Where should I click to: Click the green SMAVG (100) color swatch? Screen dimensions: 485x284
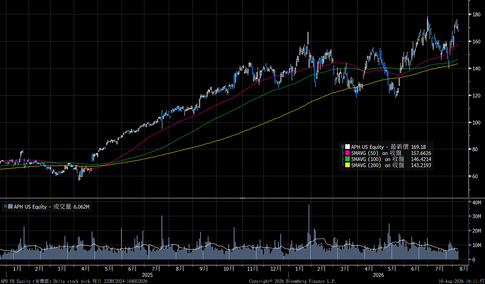tap(348, 159)
